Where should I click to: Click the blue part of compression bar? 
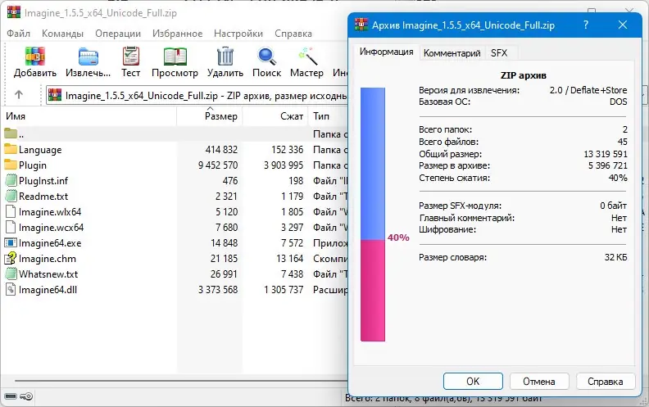[x=373, y=164]
